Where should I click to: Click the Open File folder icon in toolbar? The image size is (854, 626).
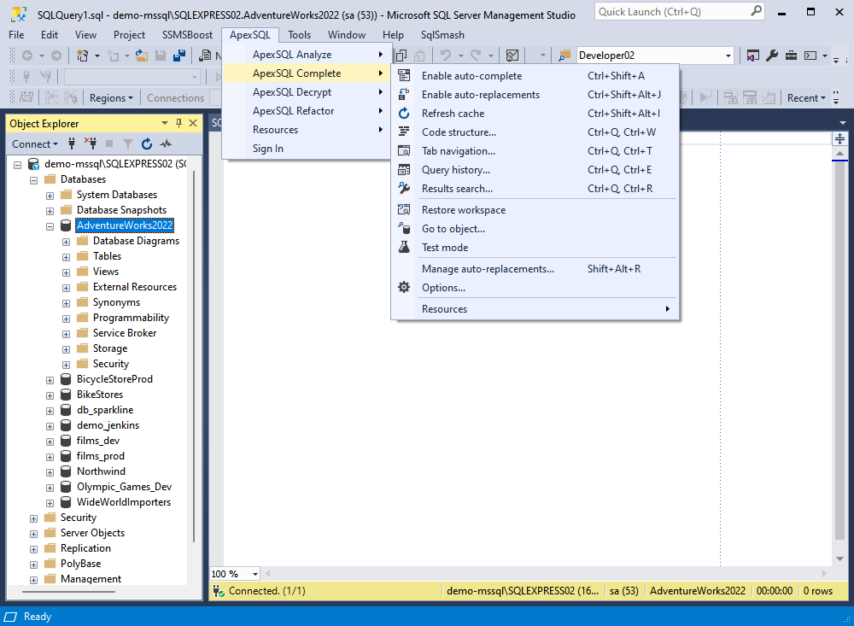(x=142, y=55)
